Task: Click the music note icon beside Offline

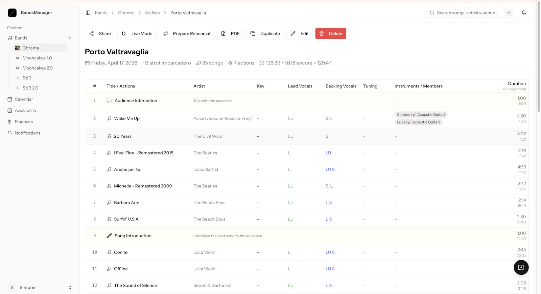Action: click(x=109, y=269)
